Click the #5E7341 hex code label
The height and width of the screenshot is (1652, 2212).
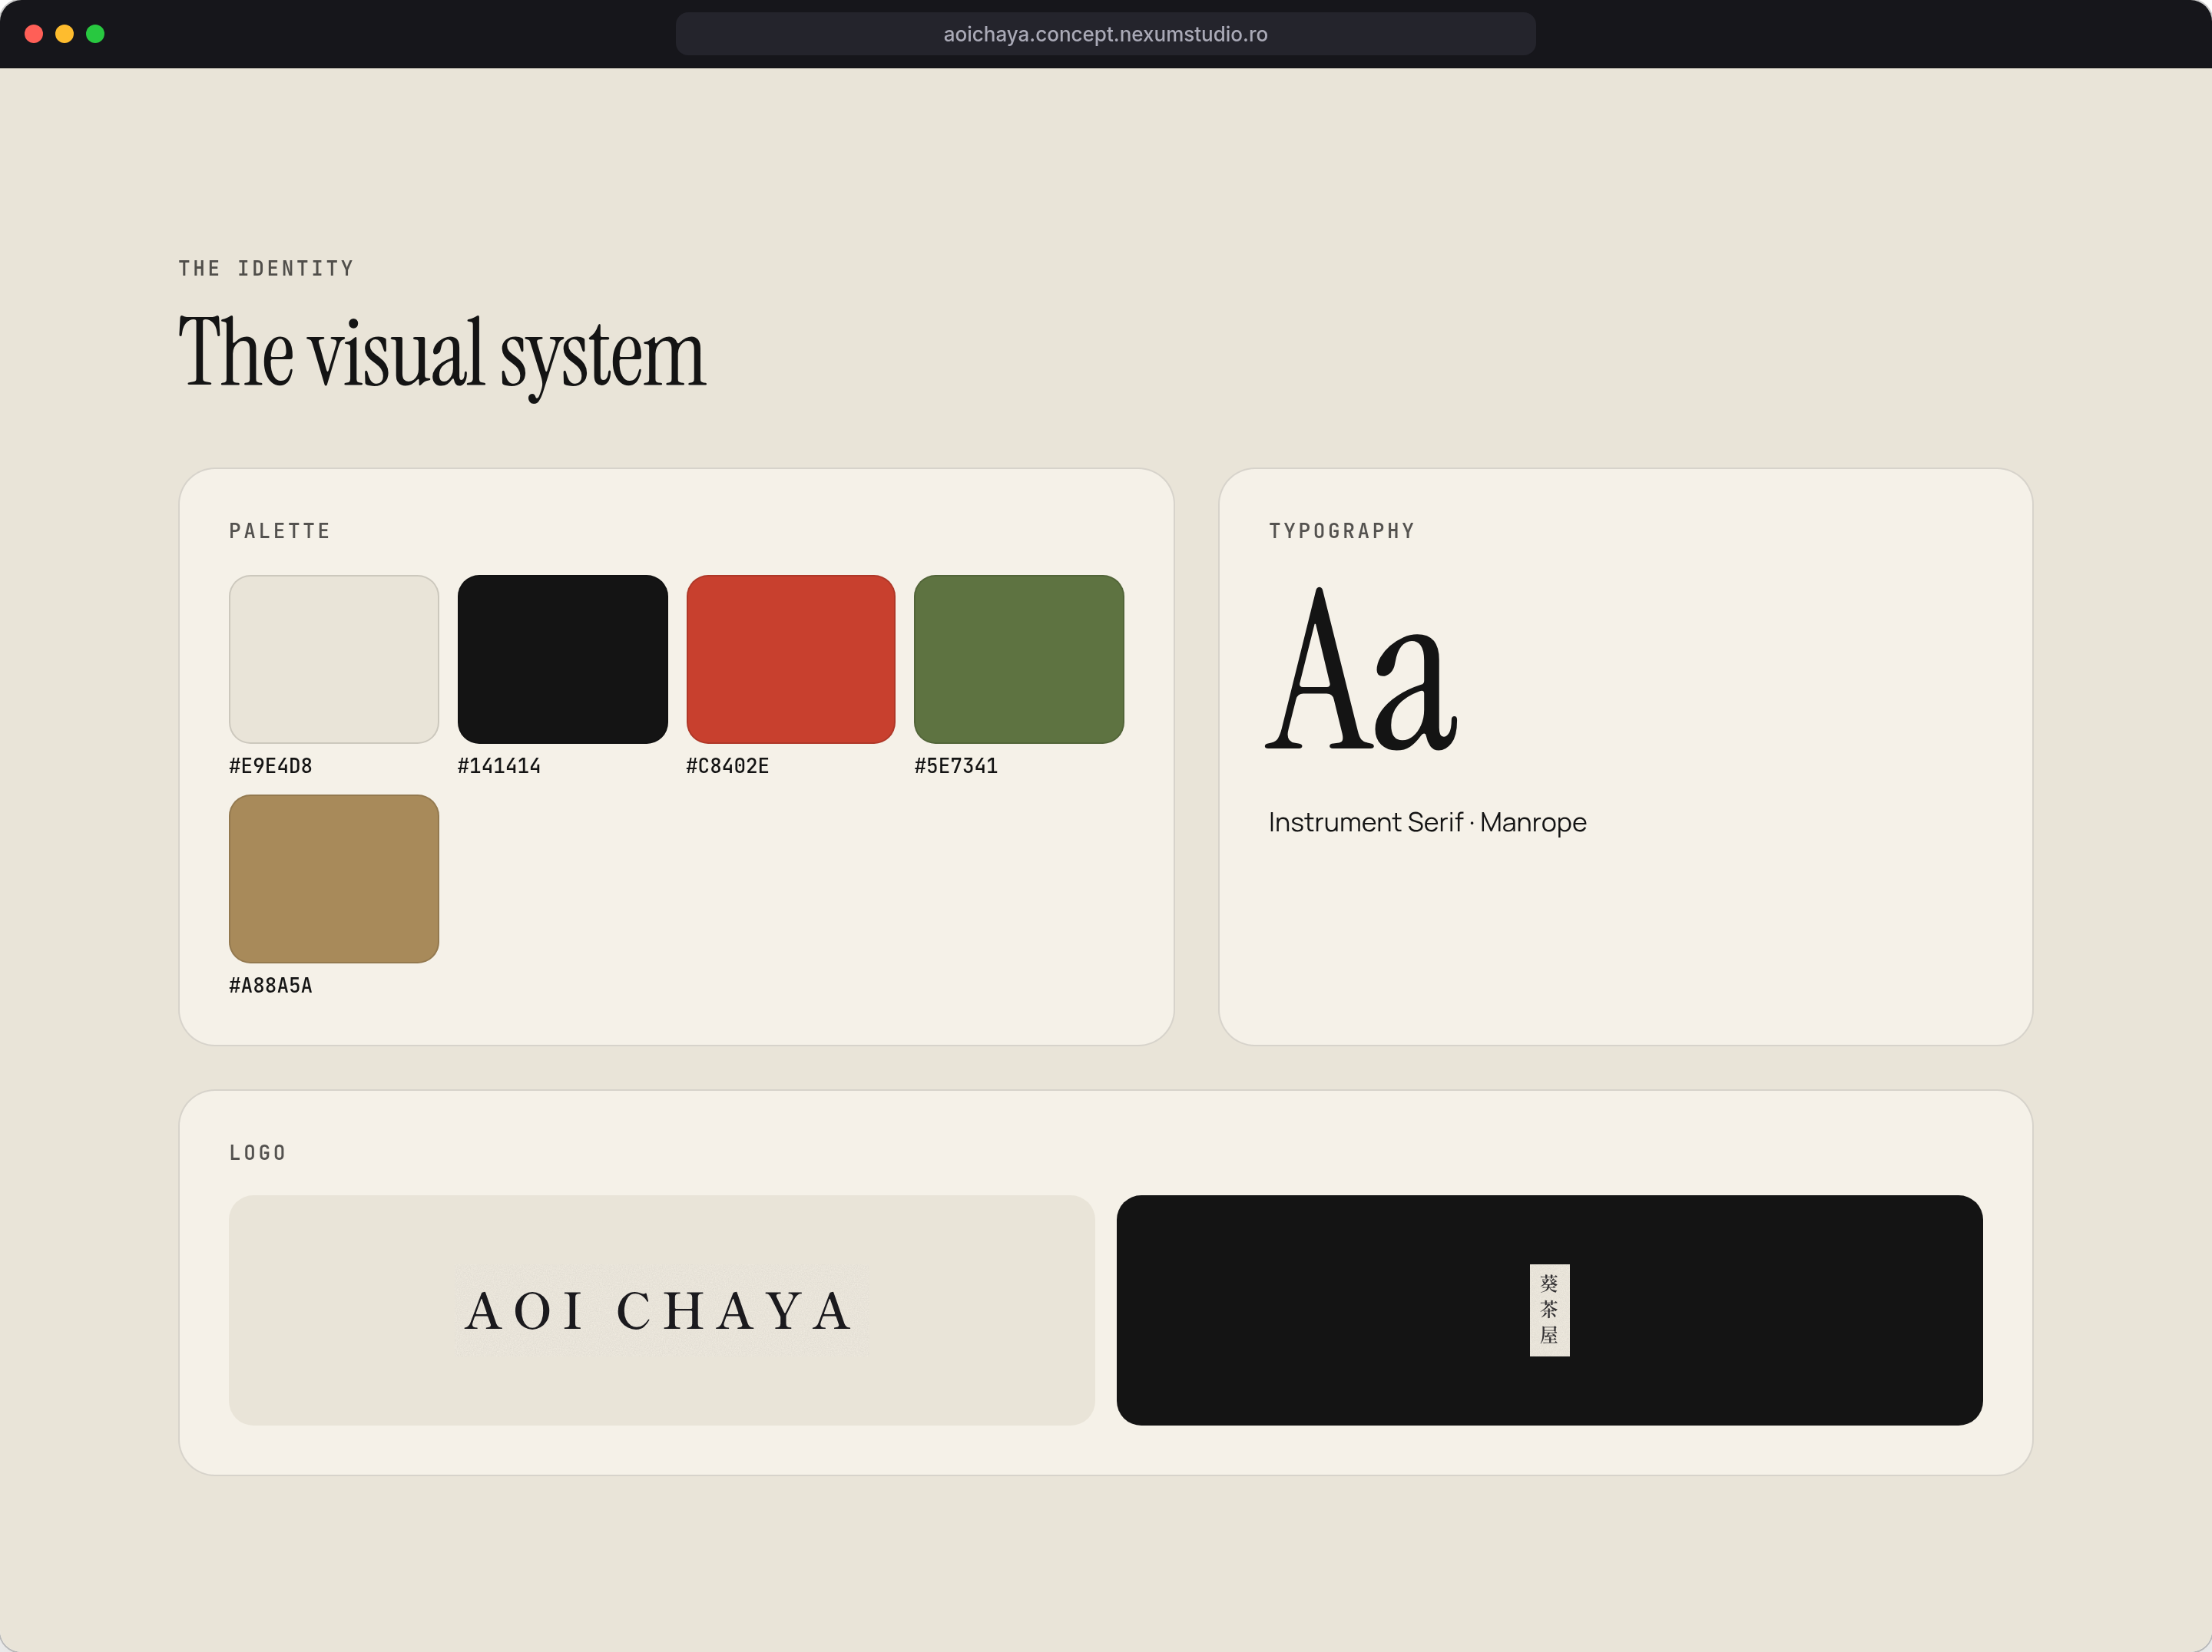pyautogui.click(x=956, y=765)
